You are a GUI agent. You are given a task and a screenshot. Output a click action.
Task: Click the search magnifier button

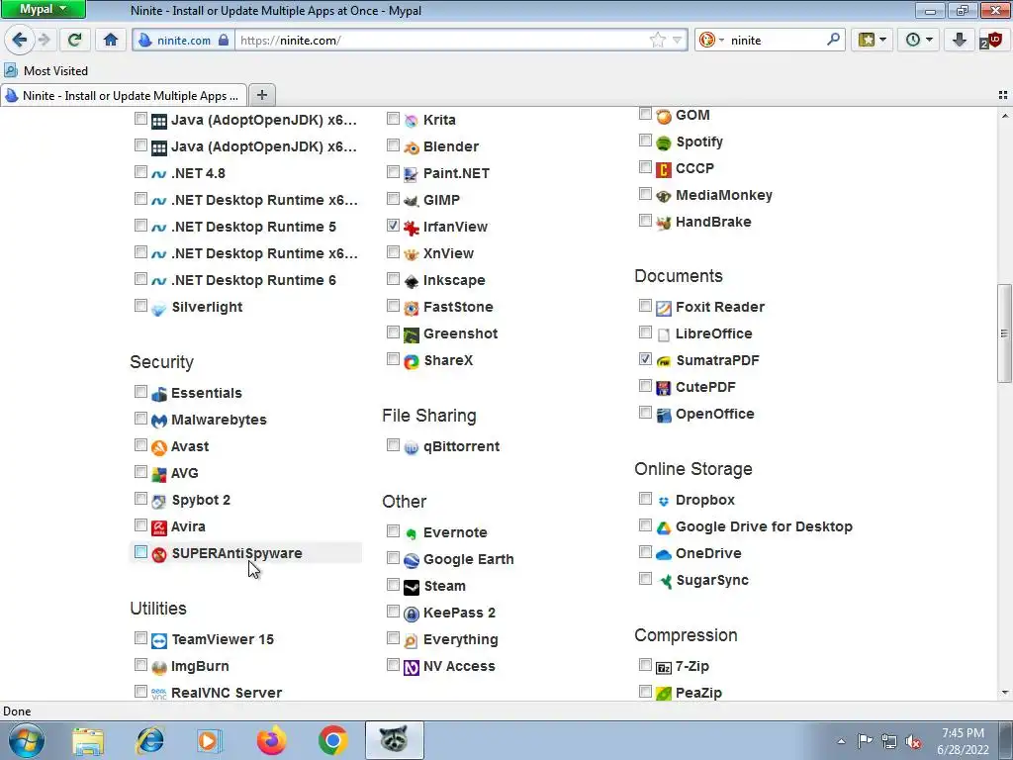[833, 40]
